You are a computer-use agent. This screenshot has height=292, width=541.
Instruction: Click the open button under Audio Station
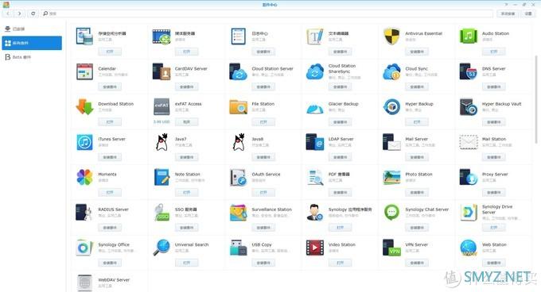[494, 52]
